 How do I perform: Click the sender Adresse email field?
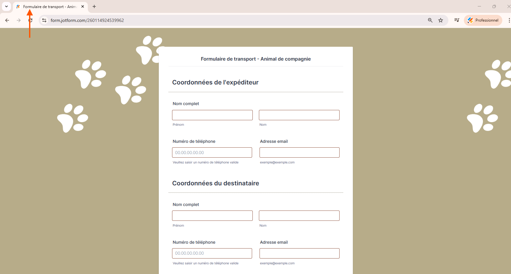click(300, 152)
